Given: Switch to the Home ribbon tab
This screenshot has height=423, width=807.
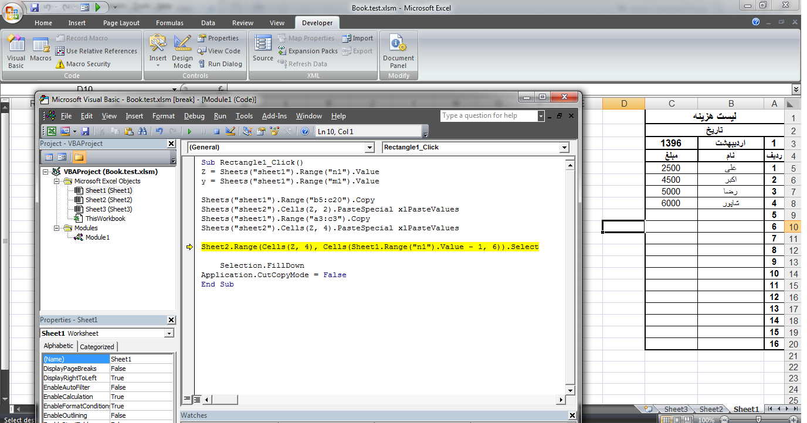Looking at the screenshot, I should click(43, 23).
